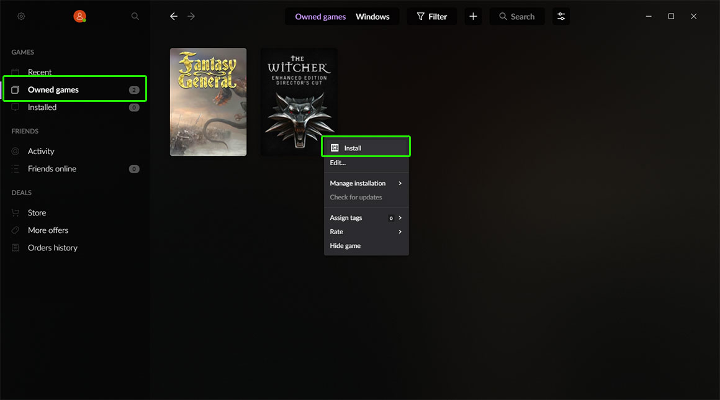Open Fantasy General game cover
The width and height of the screenshot is (720, 400).
coord(208,101)
